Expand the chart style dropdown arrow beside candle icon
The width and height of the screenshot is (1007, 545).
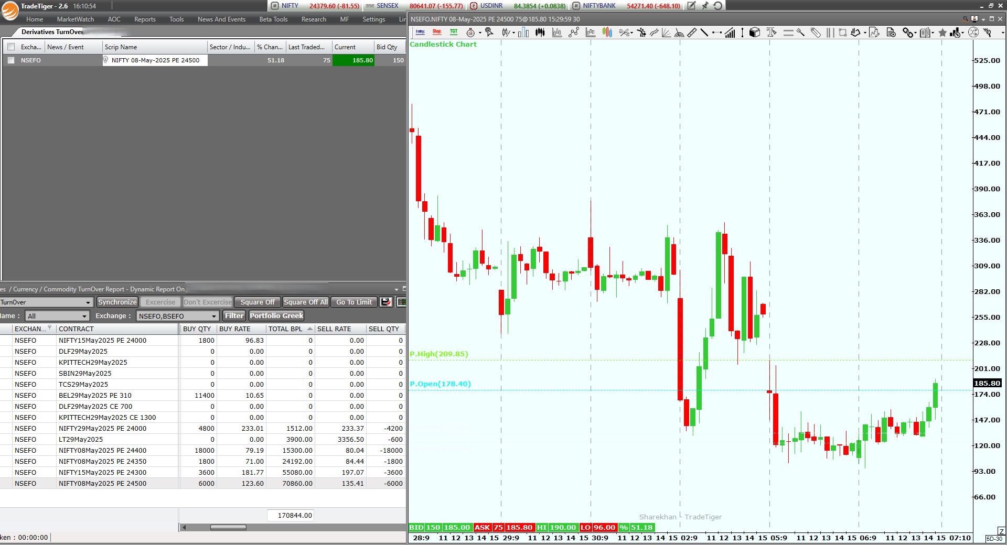[x=513, y=32]
